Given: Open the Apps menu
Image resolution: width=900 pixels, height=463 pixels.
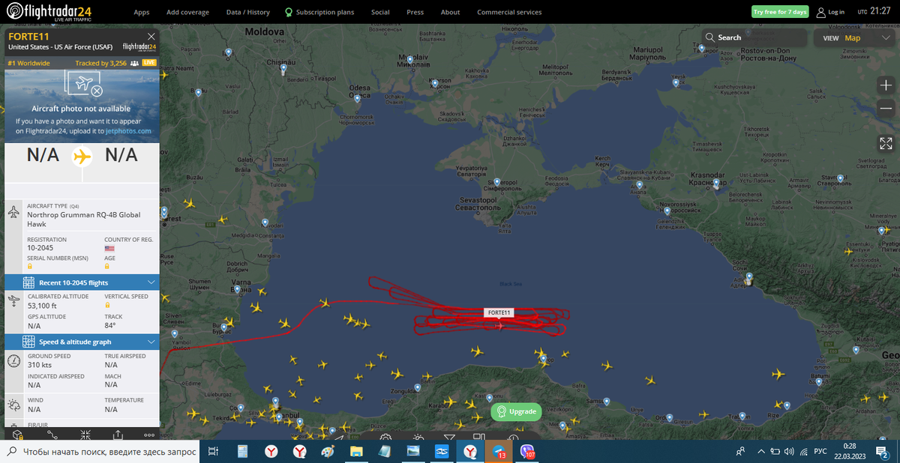Looking at the screenshot, I should coord(141,12).
